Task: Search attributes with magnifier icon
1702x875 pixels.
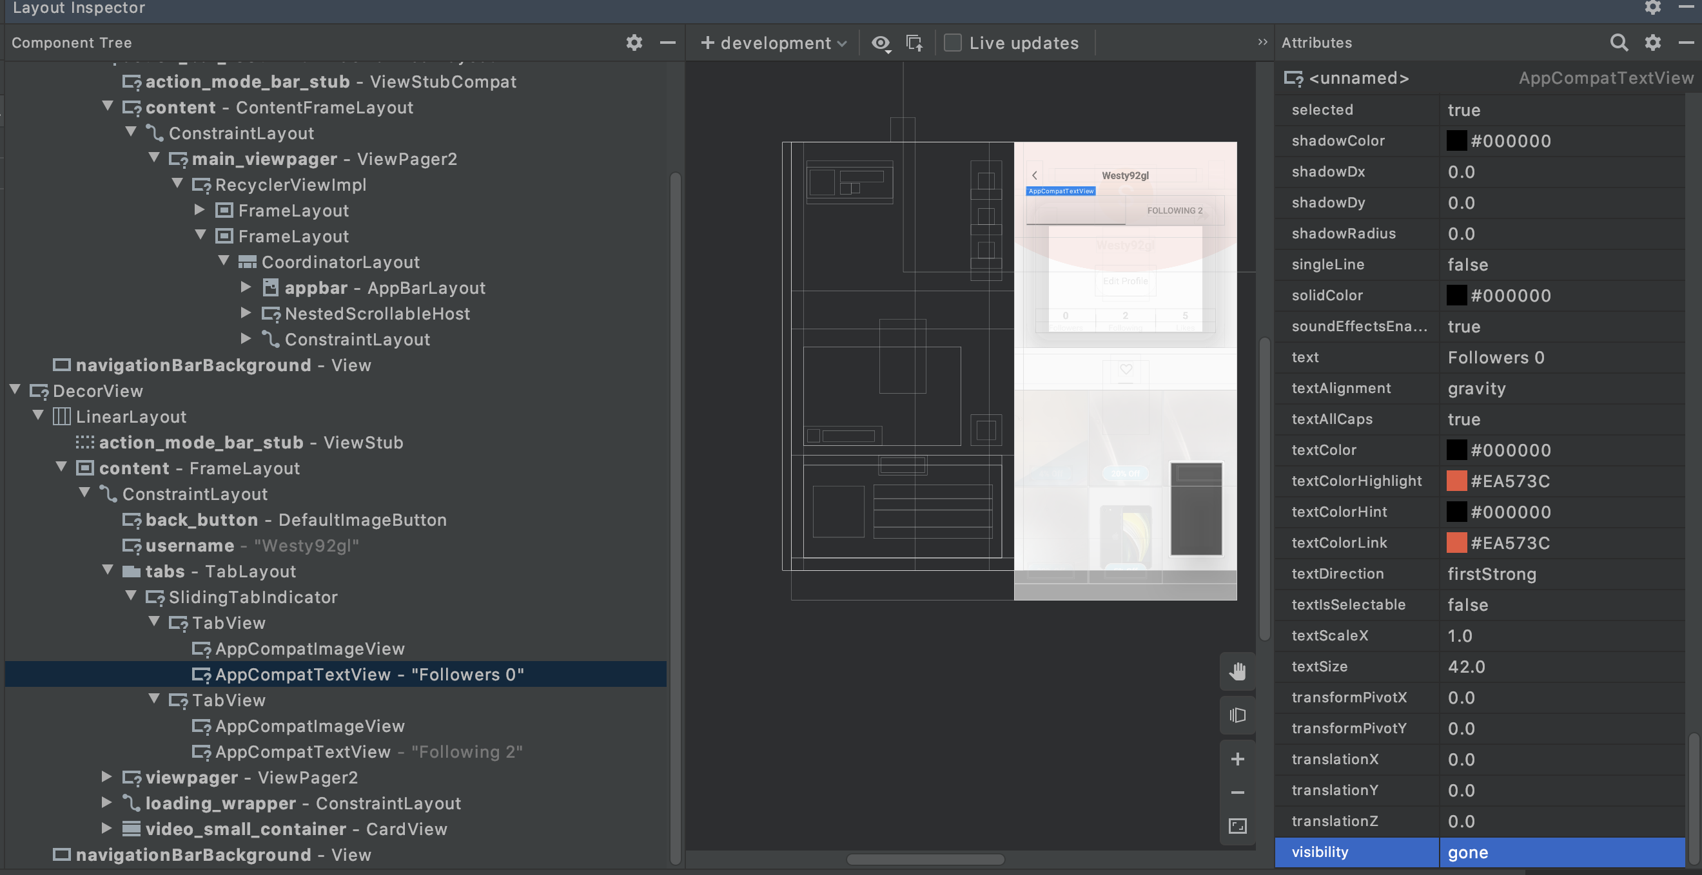Action: point(1618,43)
